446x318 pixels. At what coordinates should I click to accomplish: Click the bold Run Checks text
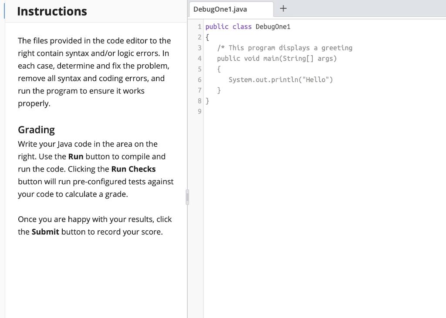pos(133,169)
